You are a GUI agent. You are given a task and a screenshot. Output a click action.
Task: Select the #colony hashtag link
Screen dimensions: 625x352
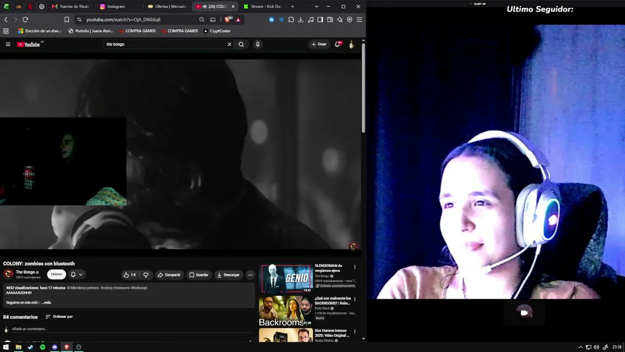click(x=106, y=288)
